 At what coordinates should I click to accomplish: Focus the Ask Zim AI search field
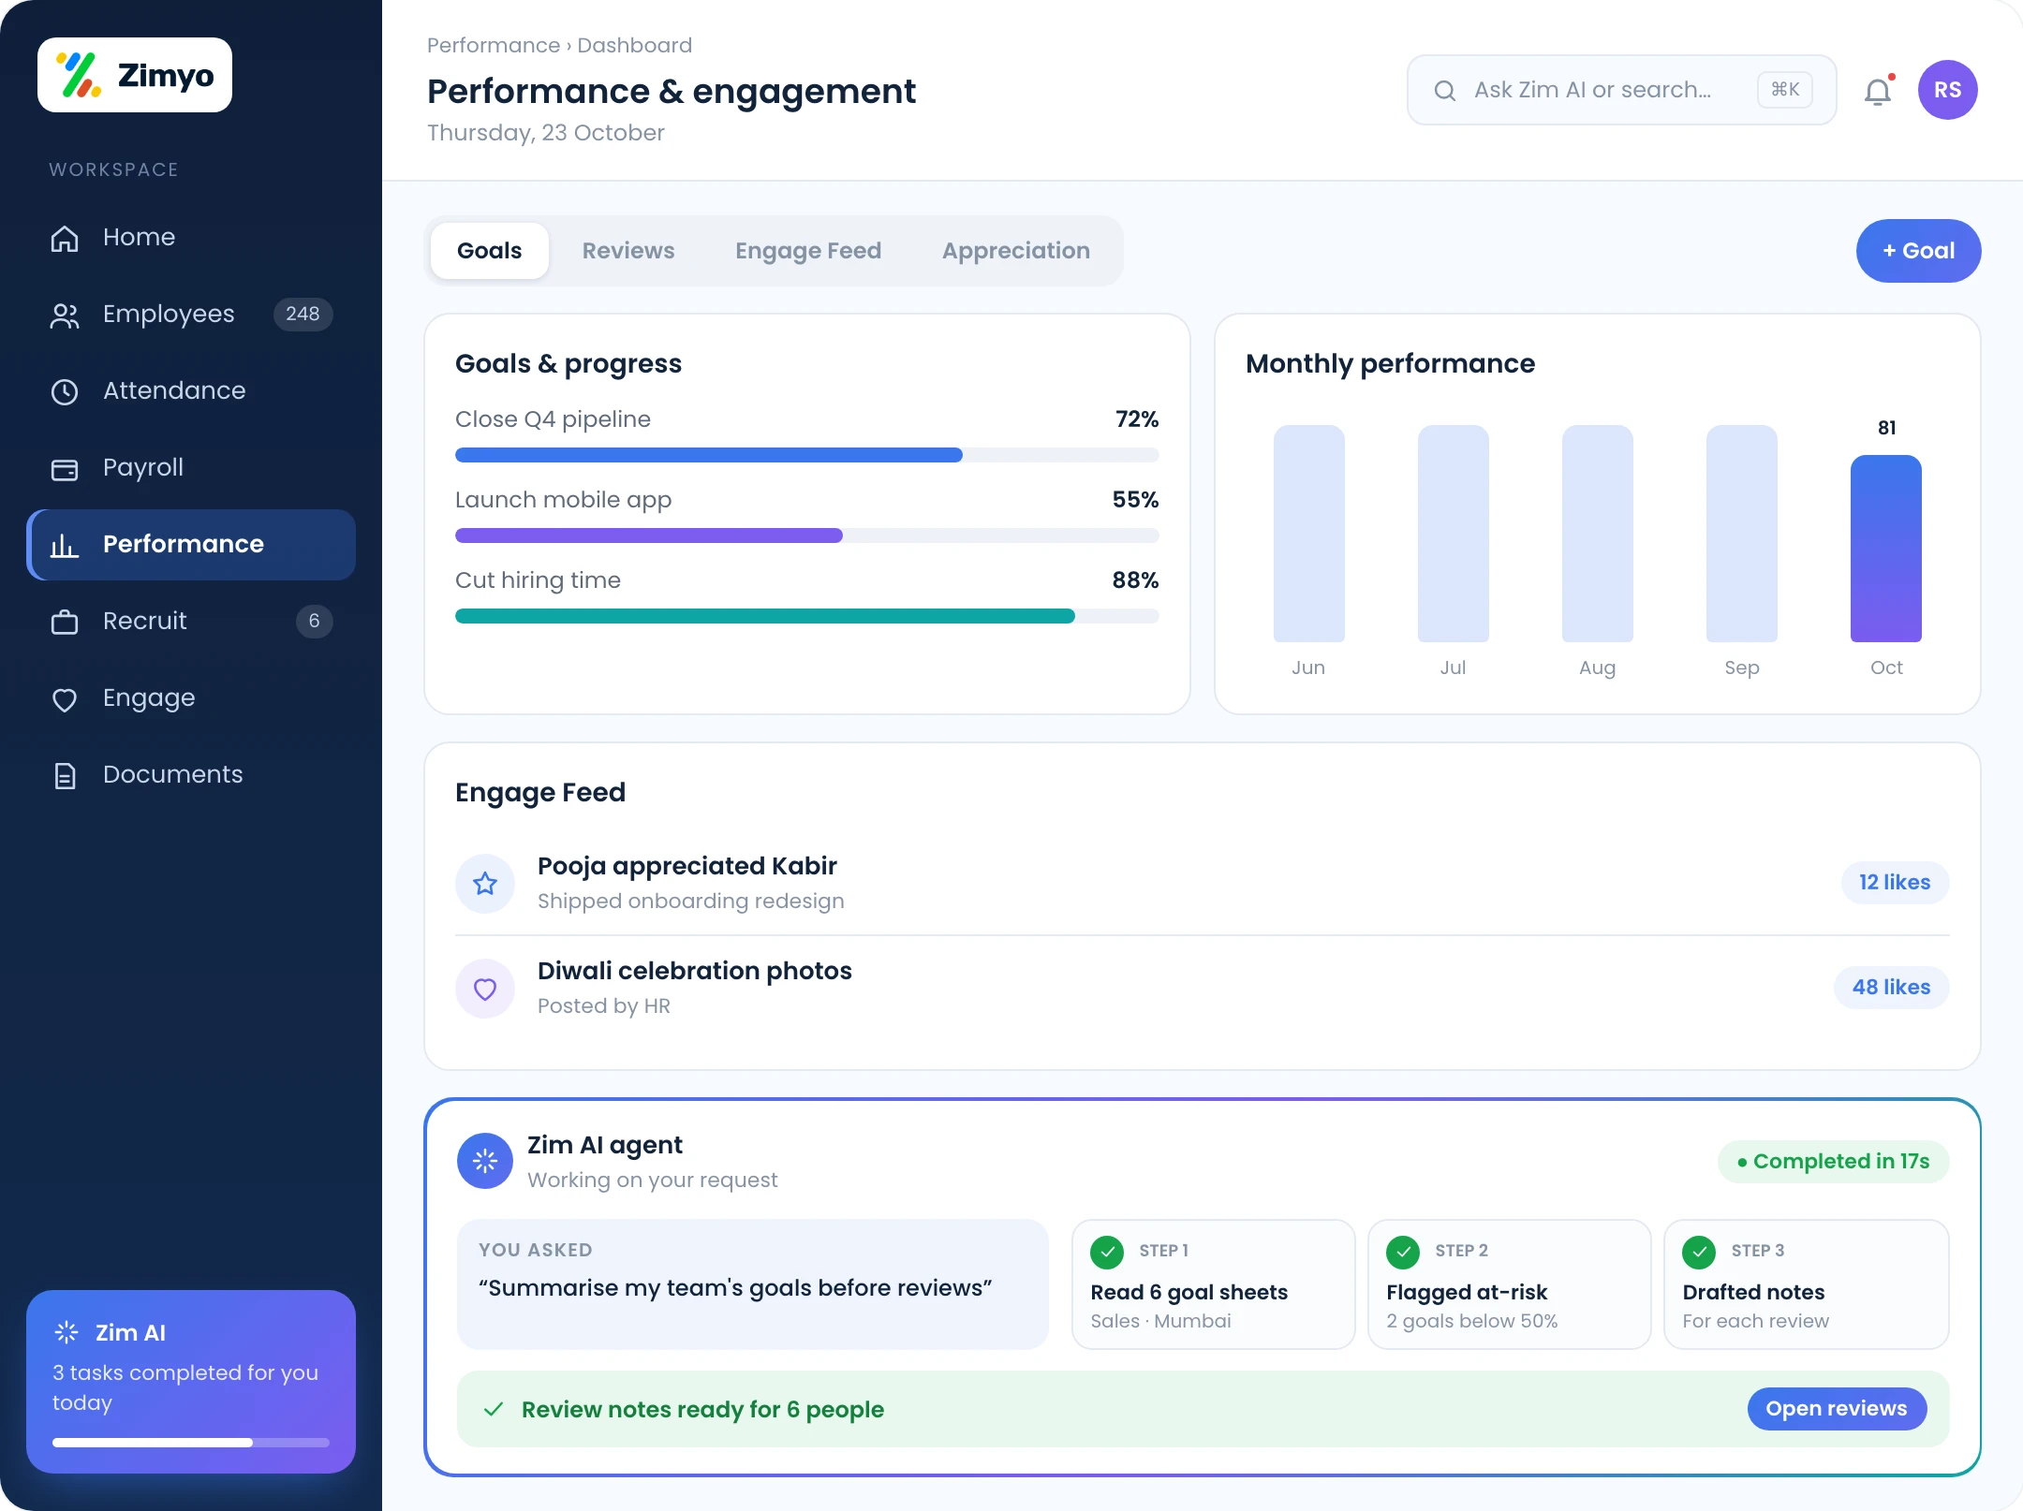1621,90
